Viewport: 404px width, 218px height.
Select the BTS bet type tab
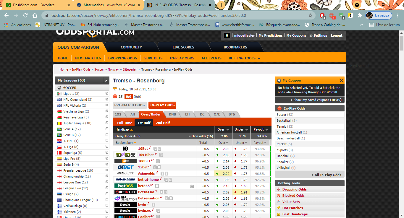[232, 114]
